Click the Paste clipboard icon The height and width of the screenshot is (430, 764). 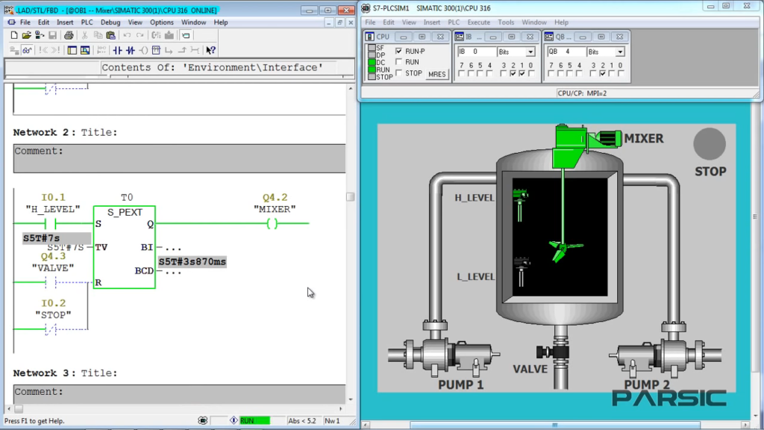(110, 35)
